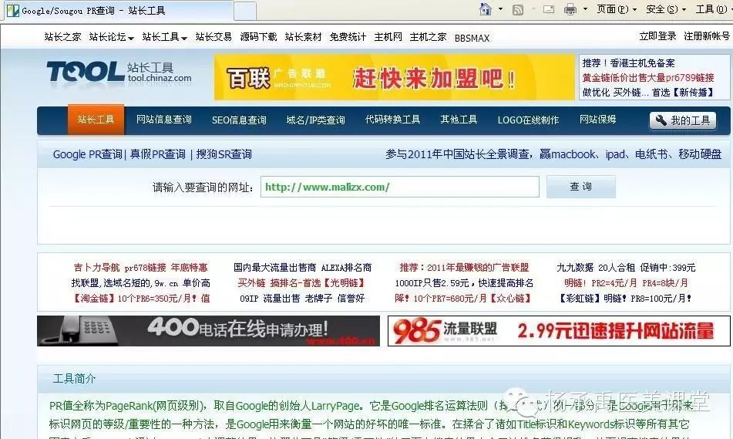This screenshot has width=733, height=439.
Task: Click the 我的工具 wrench button
Action: [683, 120]
